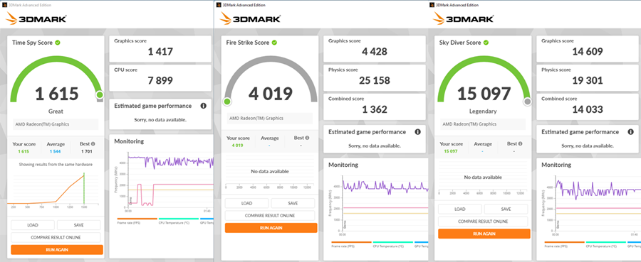Screen dimensions: 641x262
Task: Click the green validation checkmark next to Sky Diver Score
Action: [x=486, y=43]
